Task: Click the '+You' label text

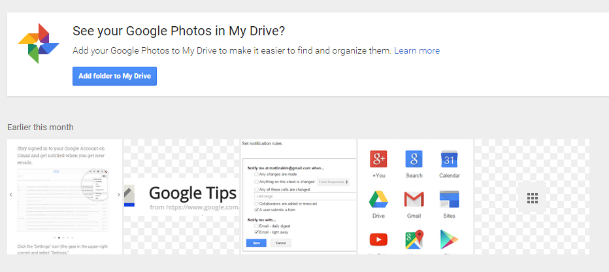Action: pyautogui.click(x=379, y=176)
